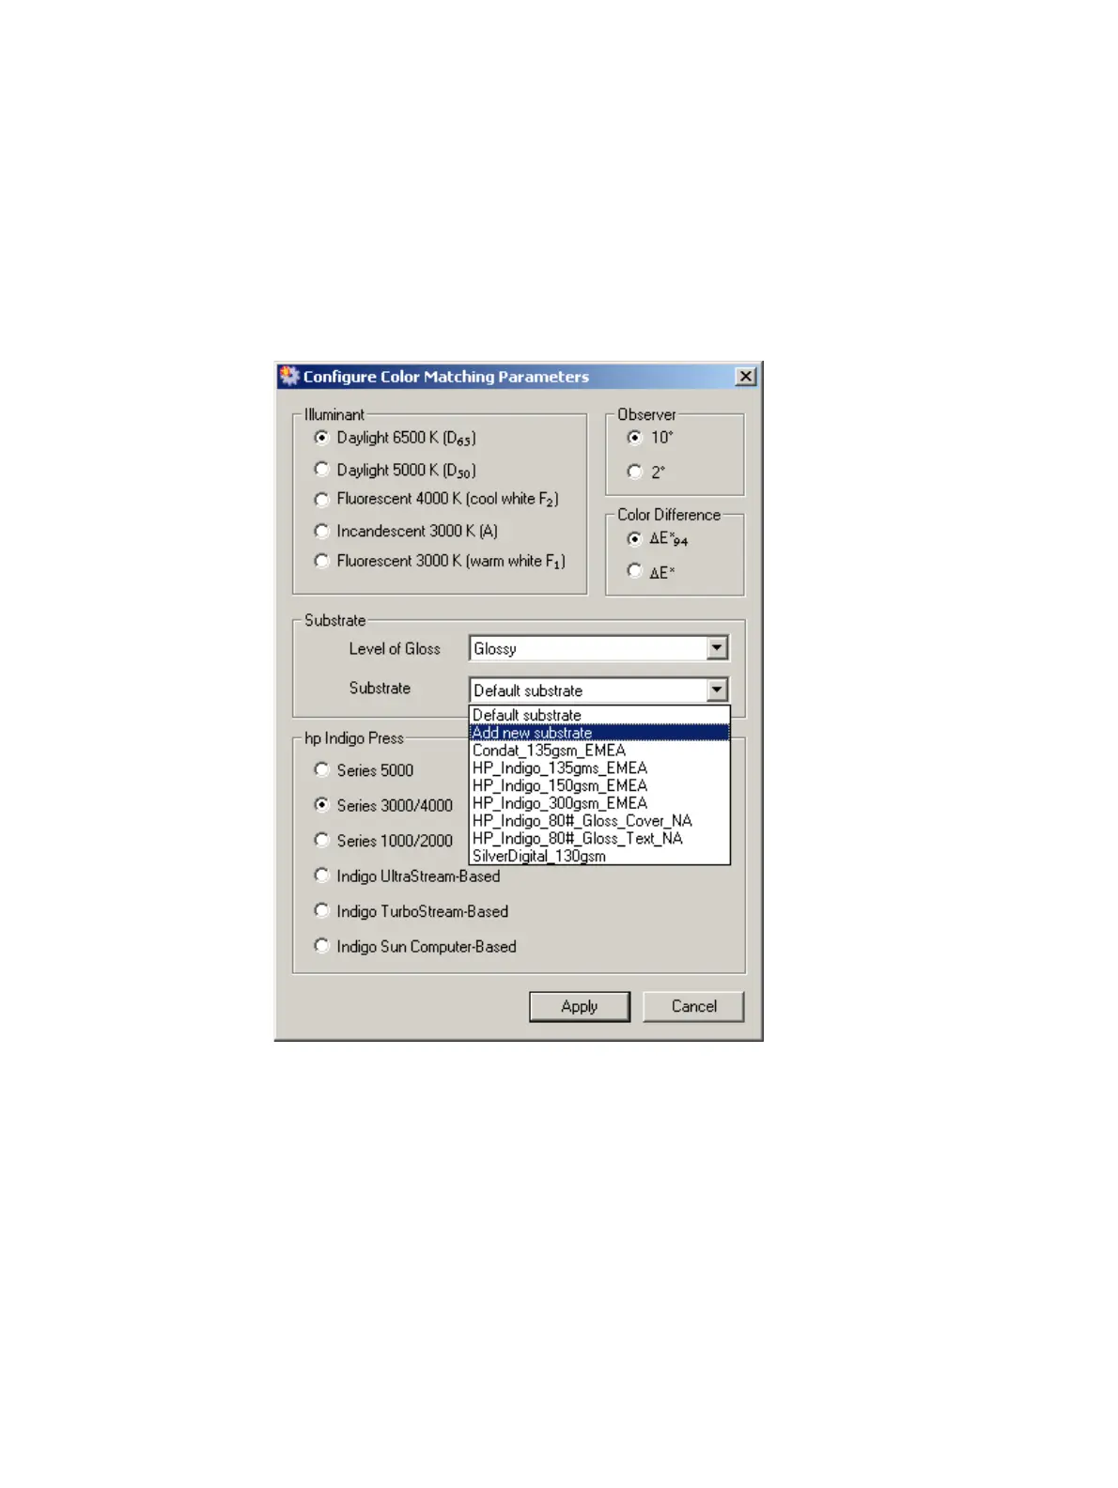The image size is (1118, 1488).
Task: Select HP_Indigo_300gsm_EMEA from the list
Action: [x=599, y=803]
